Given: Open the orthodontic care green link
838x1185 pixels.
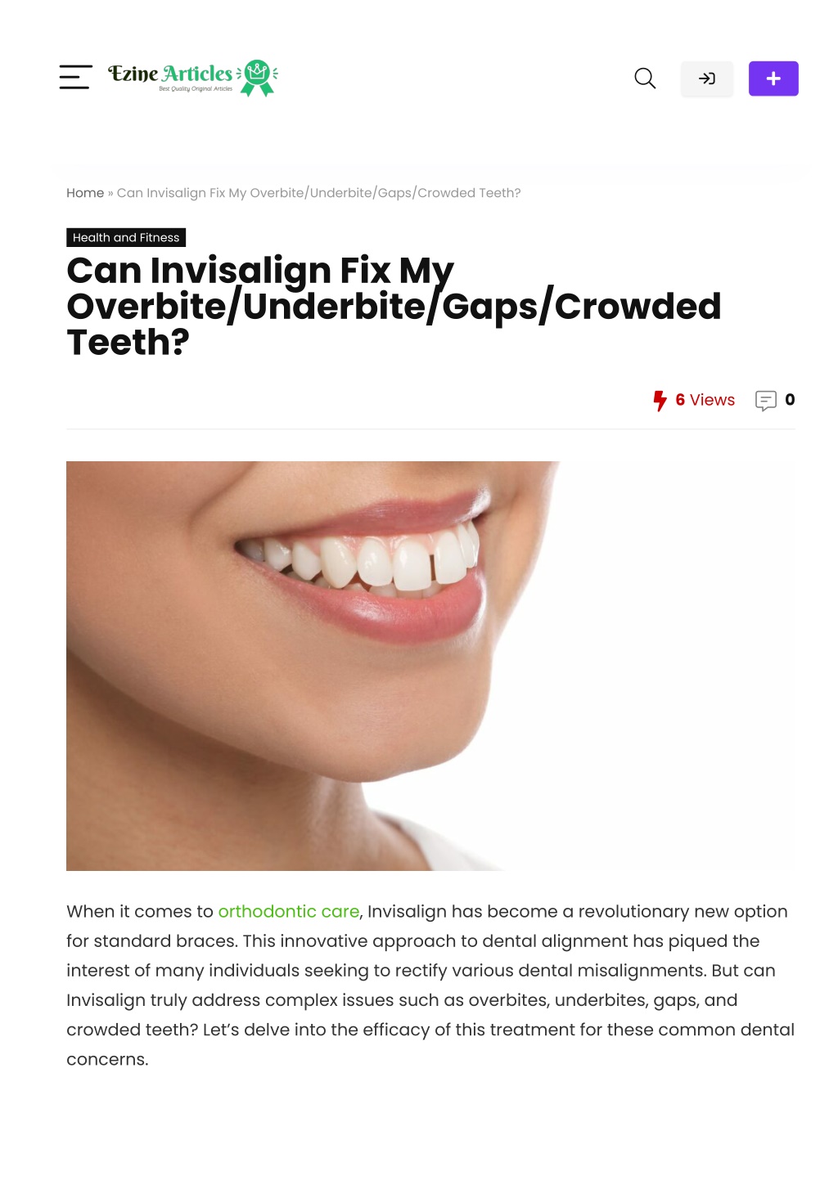Looking at the screenshot, I should [289, 911].
